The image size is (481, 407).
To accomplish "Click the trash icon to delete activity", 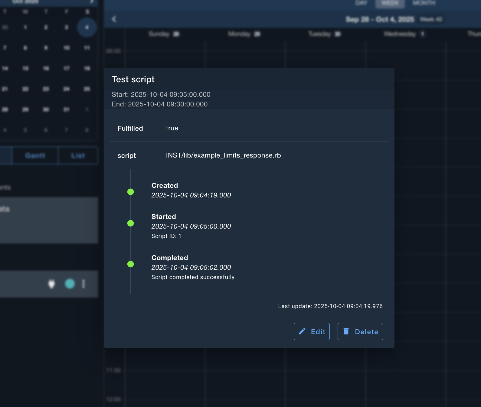I will coord(346,331).
